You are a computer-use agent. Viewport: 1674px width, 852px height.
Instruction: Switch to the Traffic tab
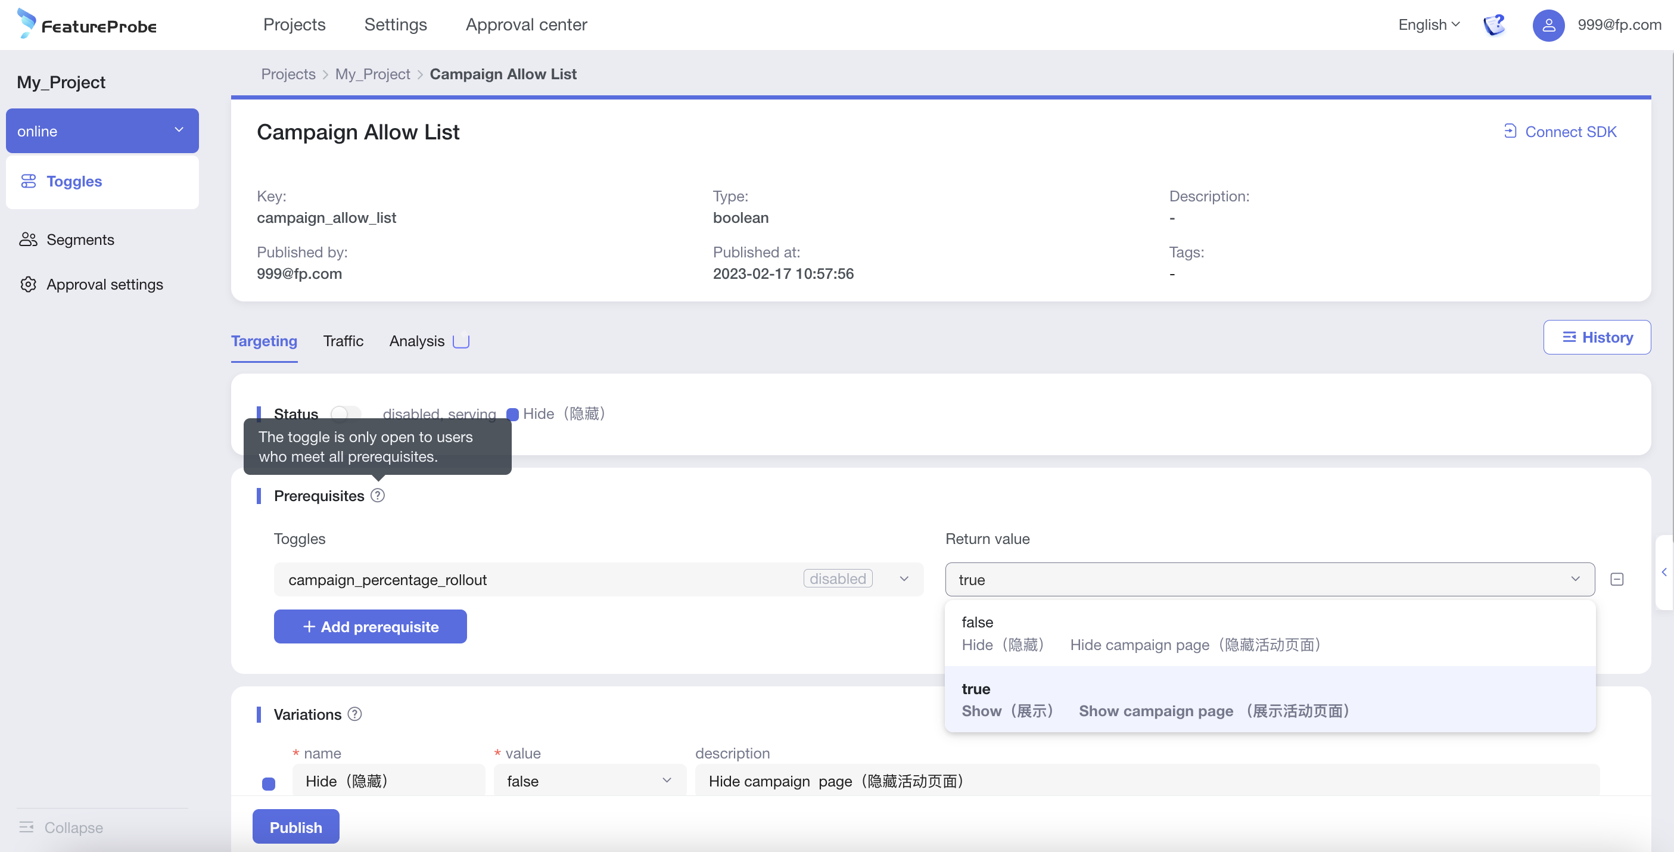pyautogui.click(x=343, y=341)
